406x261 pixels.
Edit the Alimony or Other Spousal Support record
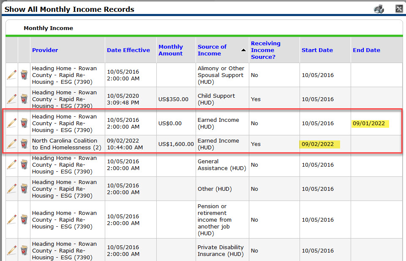11,75
